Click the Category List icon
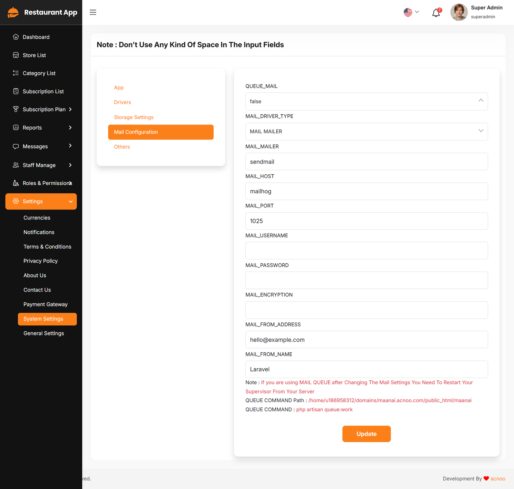The height and width of the screenshot is (489, 514). [x=16, y=73]
